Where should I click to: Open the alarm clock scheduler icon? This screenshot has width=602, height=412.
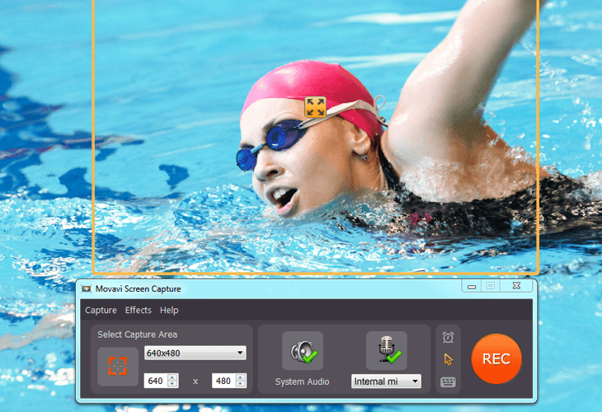pyautogui.click(x=448, y=338)
